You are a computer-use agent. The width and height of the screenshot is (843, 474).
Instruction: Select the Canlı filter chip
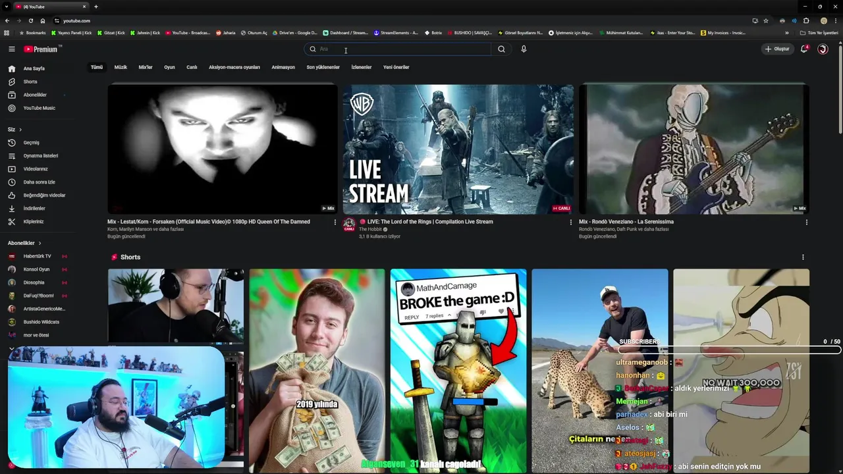(x=192, y=67)
